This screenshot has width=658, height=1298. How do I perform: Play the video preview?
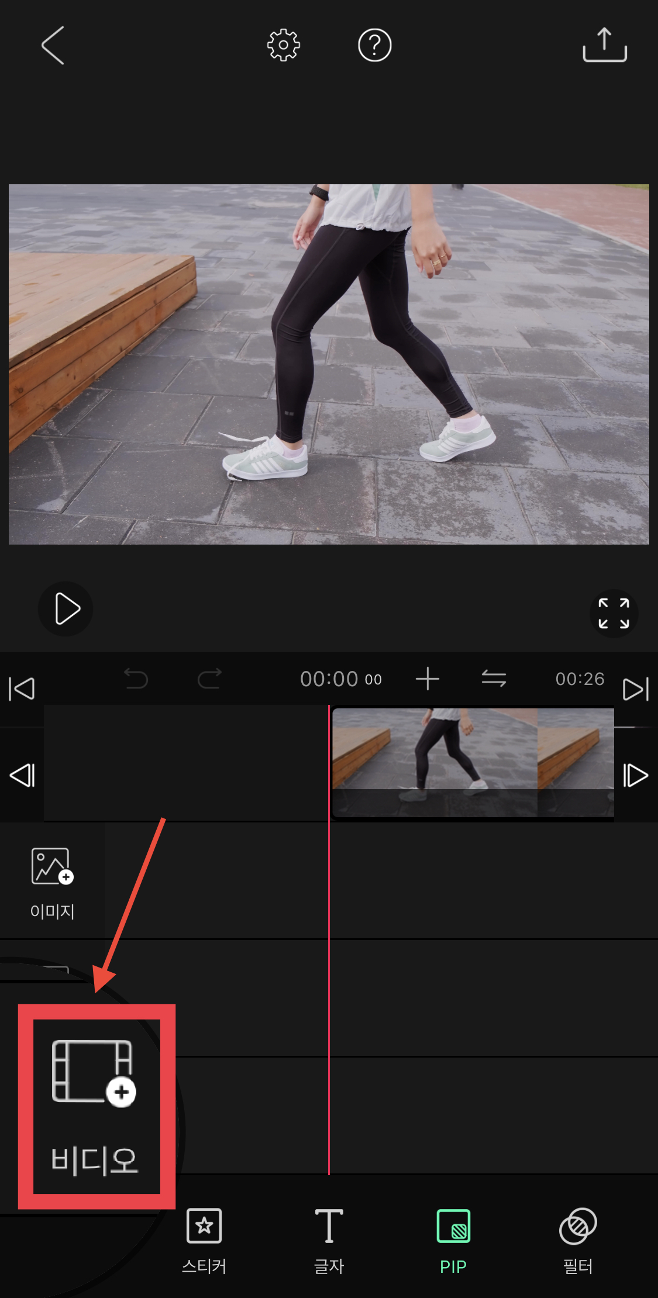(x=66, y=609)
